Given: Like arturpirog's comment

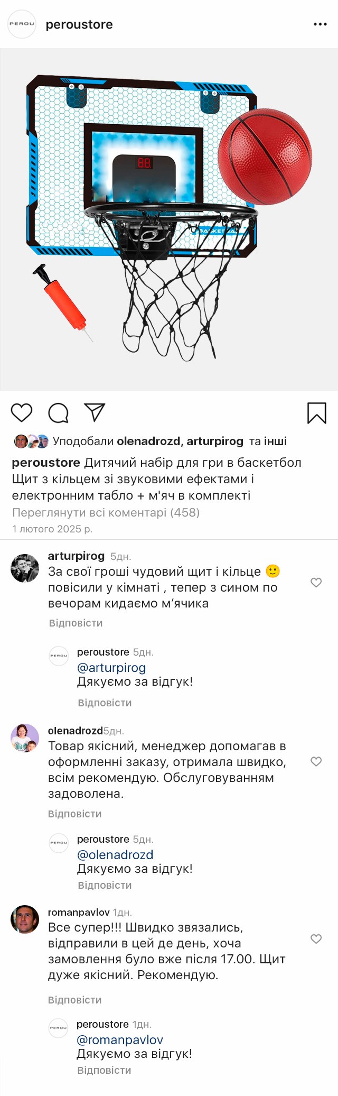Looking at the screenshot, I should pyautogui.click(x=316, y=583).
